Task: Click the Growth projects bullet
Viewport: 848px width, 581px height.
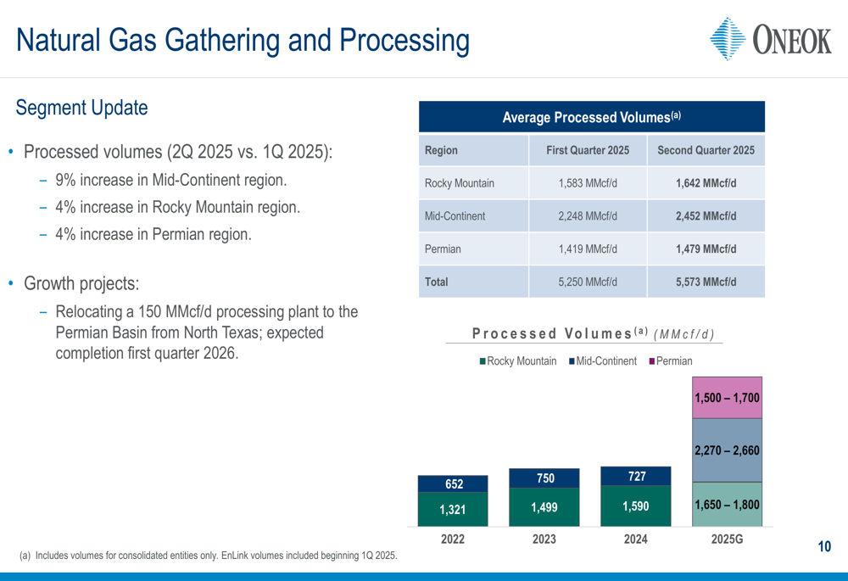Action: [81, 283]
